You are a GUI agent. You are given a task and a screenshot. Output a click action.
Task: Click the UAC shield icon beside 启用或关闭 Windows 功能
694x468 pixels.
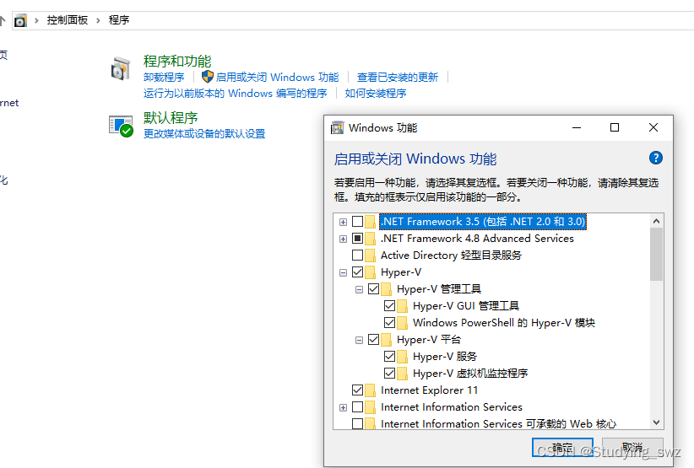pyautogui.click(x=207, y=77)
